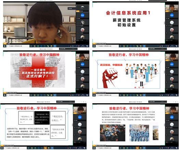The height and width of the screenshot is (150, 179).
Task: Open the dark toolbar tab above the army photos slide
Action: click(x=157, y=102)
